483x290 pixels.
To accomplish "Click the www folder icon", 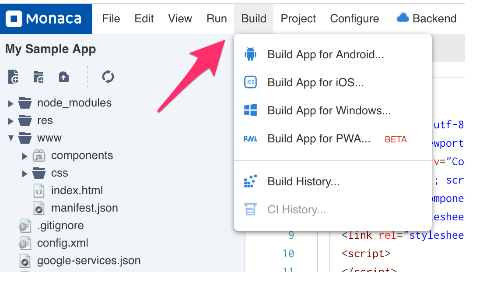I will (x=24, y=138).
